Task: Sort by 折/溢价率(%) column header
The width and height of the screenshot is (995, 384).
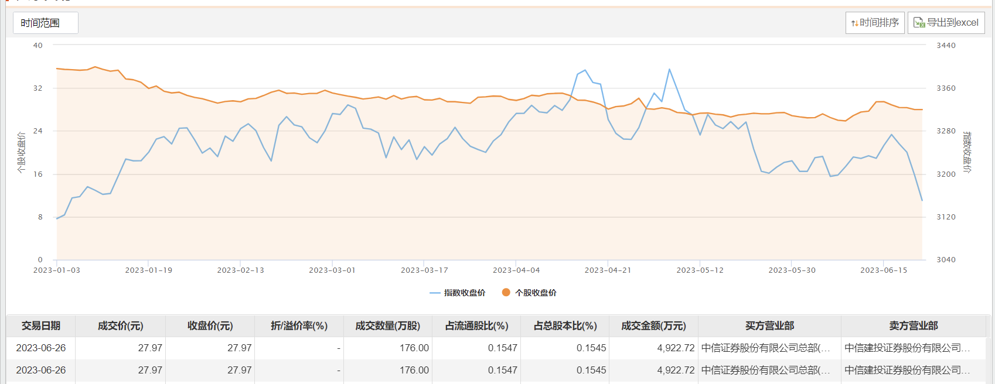Action: click(299, 326)
